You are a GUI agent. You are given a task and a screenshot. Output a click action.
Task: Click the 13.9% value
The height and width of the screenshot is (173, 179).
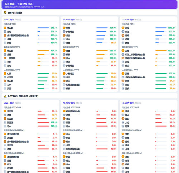[x=113, y=149]
